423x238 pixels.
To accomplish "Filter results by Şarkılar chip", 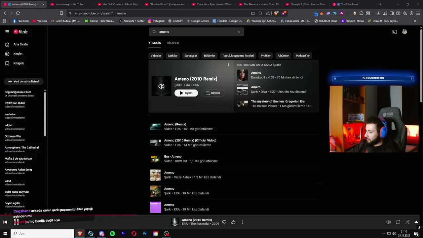I will point(173,56).
